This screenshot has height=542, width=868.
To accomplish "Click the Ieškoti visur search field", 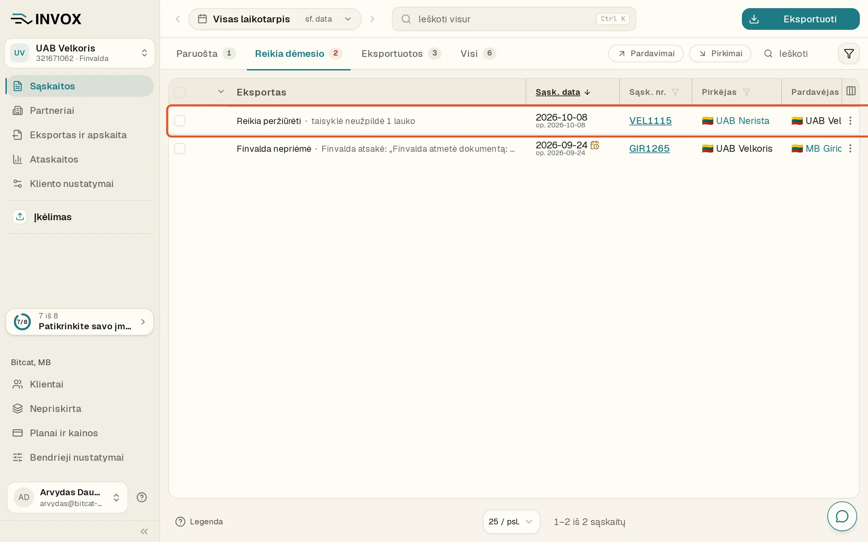I will click(x=514, y=19).
